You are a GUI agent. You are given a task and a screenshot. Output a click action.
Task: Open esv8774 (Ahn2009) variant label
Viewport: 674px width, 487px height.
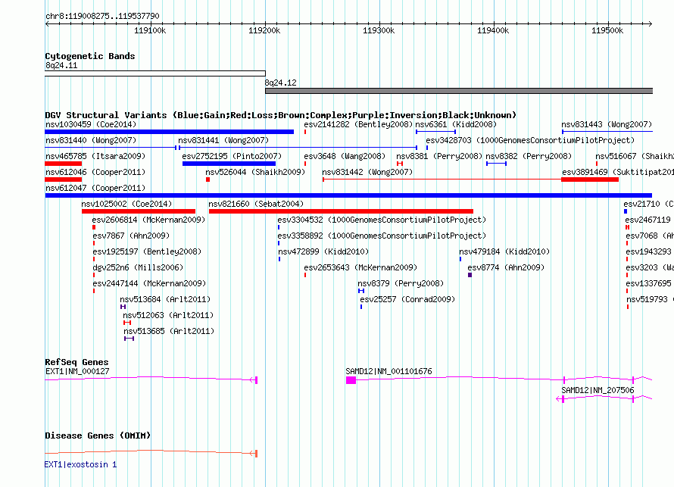(507, 267)
